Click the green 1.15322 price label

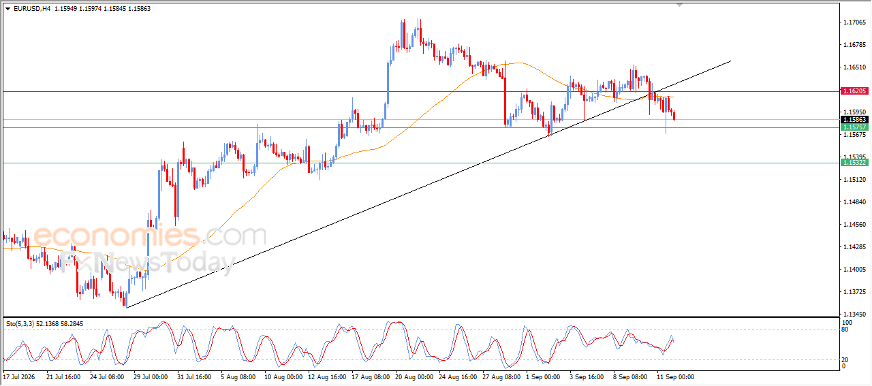coord(854,163)
